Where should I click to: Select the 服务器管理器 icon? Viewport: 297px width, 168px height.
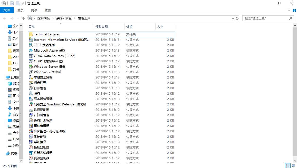[x=31, y=99]
